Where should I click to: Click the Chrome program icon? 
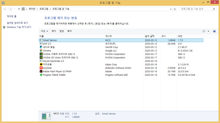(x=41, y=51)
